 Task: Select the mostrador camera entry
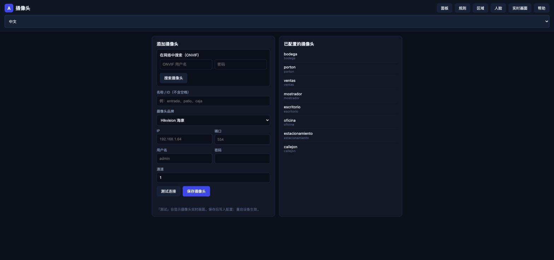coord(341,96)
